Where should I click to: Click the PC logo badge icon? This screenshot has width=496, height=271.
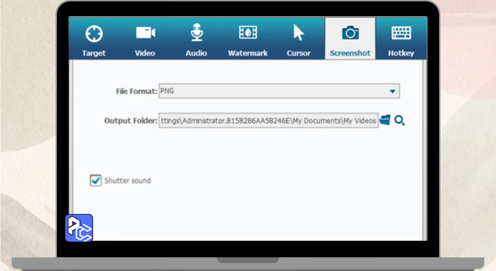79,228
